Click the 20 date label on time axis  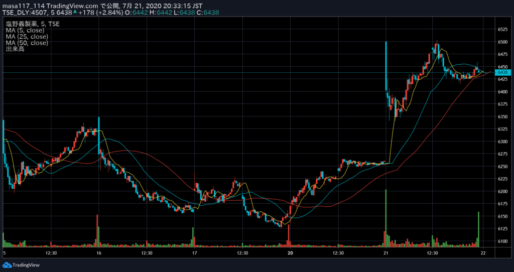click(x=290, y=252)
